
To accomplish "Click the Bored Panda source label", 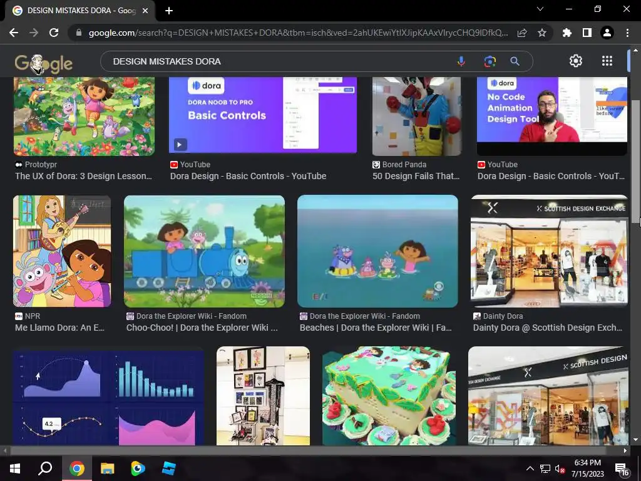I will click(404, 165).
